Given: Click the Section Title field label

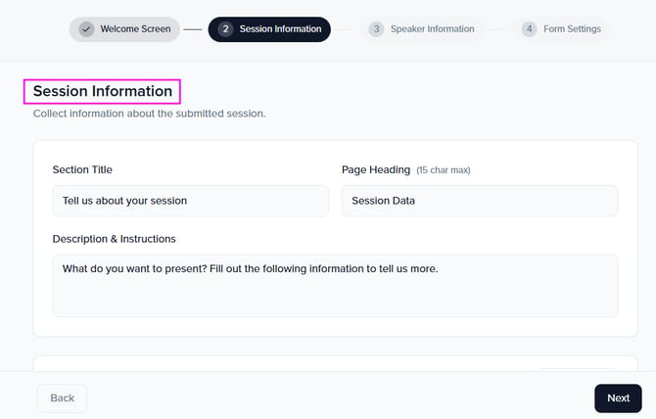Looking at the screenshot, I should 82,169.
